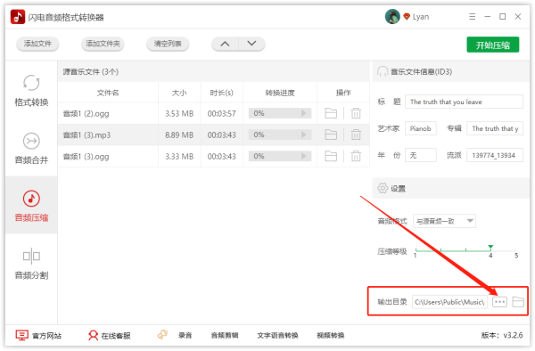The height and width of the screenshot is (351, 535).
Task: Select file row 音频1 (3).mp3
Action: click(214, 135)
